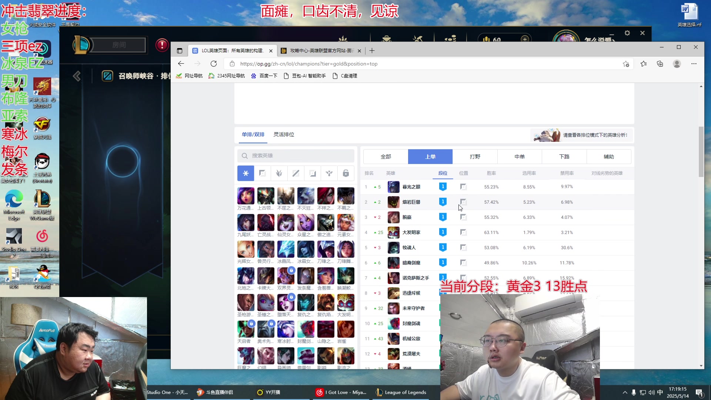711x400 pixels.
Task: Click the ranked mode analysis banner
Action: click(582, 135)
